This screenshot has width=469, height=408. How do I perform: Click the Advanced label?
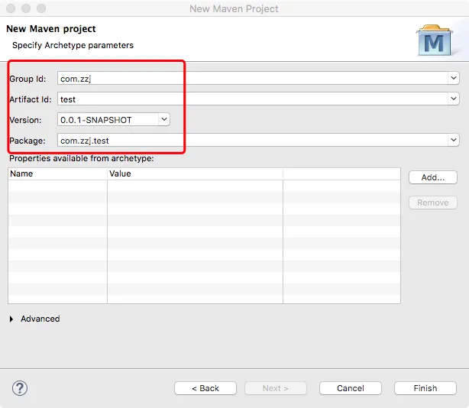[x=40, y=319]
